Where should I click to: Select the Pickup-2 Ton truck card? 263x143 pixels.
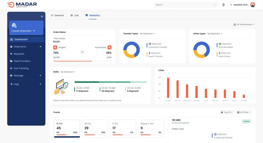(151, 128)
